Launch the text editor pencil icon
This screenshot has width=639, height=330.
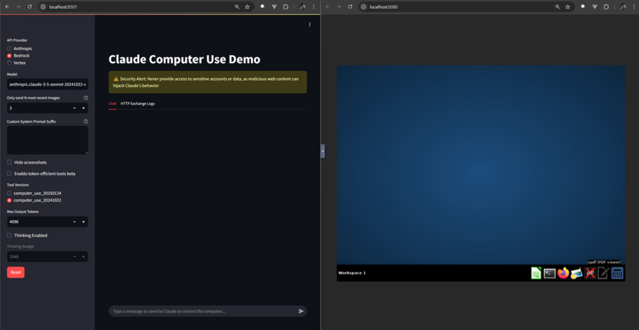(604, 273)
